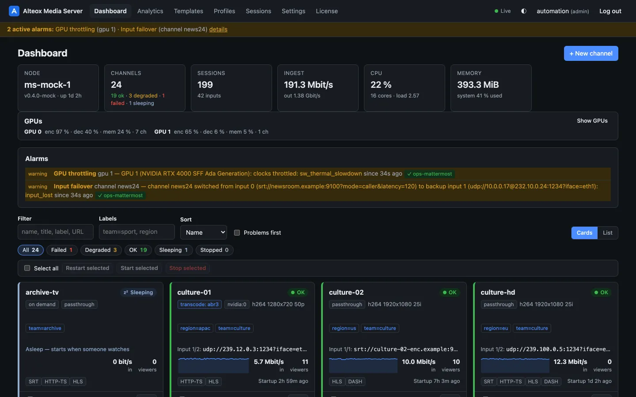Click ops-mattermost badge on GPU throttling alarm

(x=430, y=174)
